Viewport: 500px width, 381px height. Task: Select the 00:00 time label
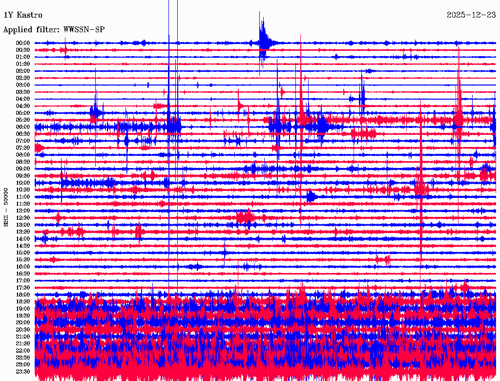pos(23,43)
